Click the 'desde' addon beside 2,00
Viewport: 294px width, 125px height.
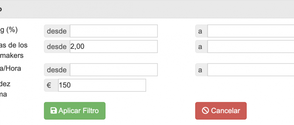pyautogui.click(x=57, y=47)
